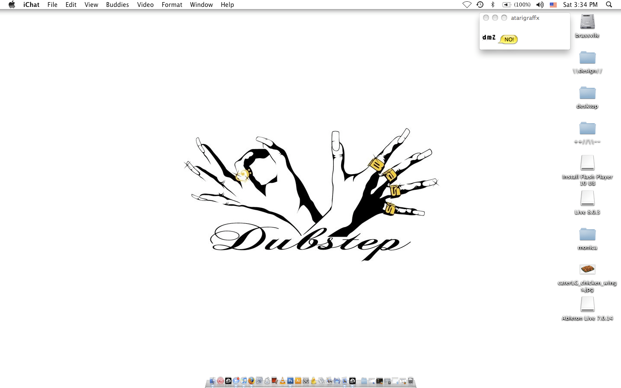Click the Spotlight search magnifier icon
Viewport: 621px width, 388px height.
609,5
